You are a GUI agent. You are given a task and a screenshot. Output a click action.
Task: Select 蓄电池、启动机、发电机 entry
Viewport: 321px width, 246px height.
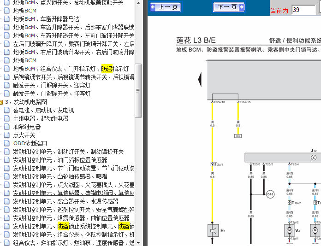(43, 110)
